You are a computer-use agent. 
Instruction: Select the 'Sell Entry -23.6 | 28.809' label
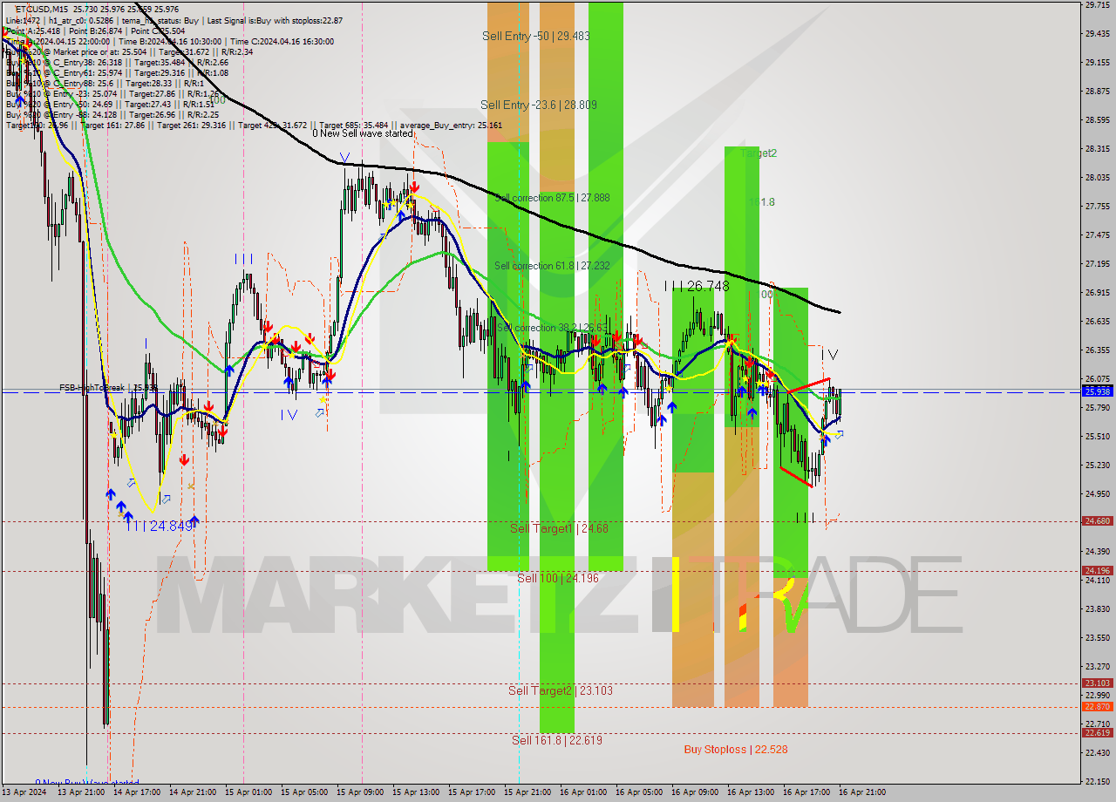coord(539,105)
